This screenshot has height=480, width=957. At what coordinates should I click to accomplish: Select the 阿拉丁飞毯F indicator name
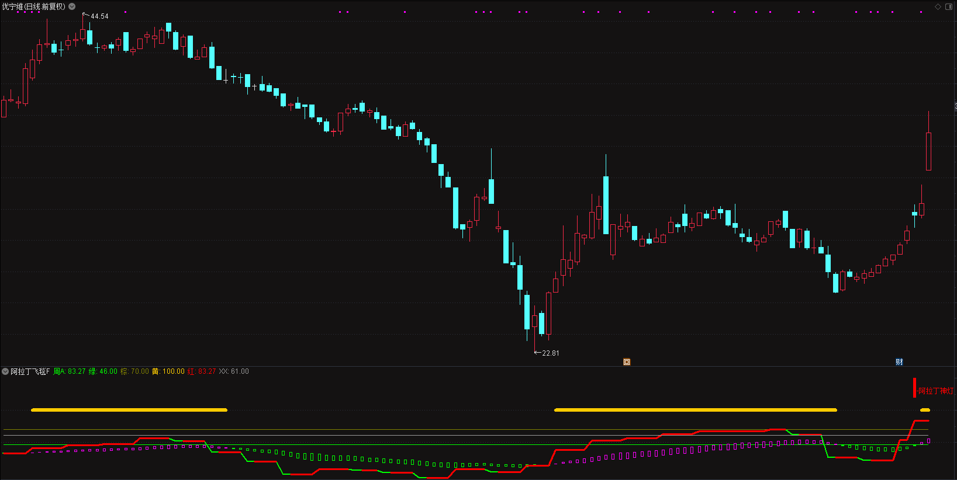pos(30,371)
